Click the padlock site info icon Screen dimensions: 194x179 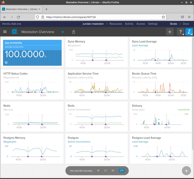click(43, 17)
